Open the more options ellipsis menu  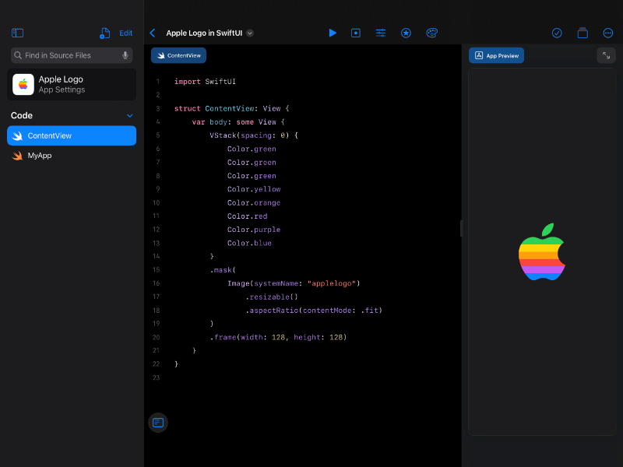click(608, 33)
